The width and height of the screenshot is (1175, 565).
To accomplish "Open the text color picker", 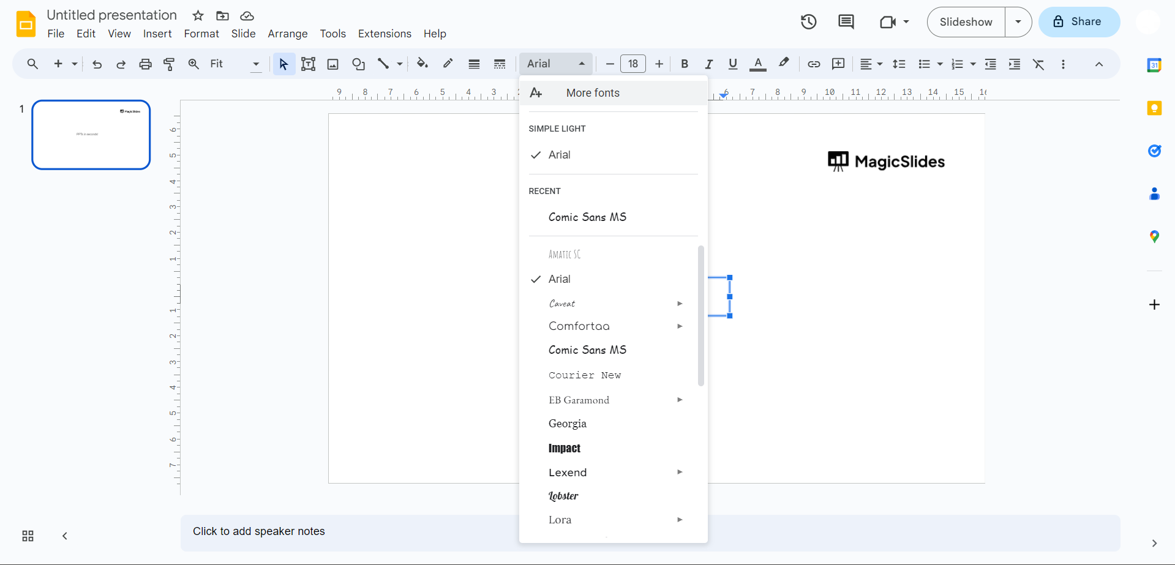I will [757, 64].
